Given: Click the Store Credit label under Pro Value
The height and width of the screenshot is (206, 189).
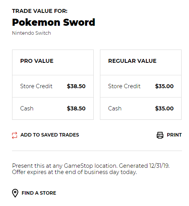Looking at the screenshot, I should 36,86.
